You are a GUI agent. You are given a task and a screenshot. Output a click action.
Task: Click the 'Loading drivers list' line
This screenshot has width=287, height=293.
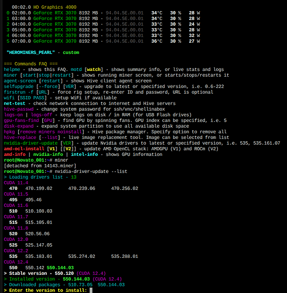pyautogui.click(x=40, y=177)
